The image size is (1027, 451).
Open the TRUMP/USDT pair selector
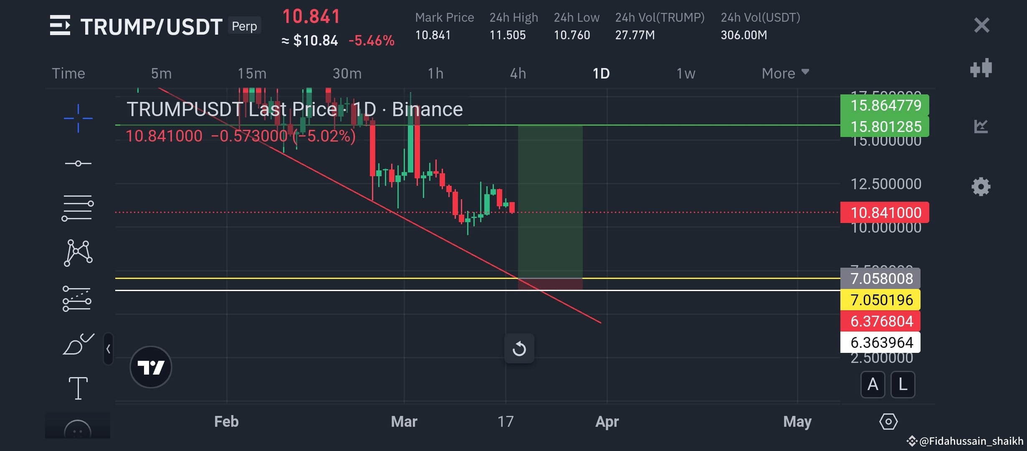[151, 27]
